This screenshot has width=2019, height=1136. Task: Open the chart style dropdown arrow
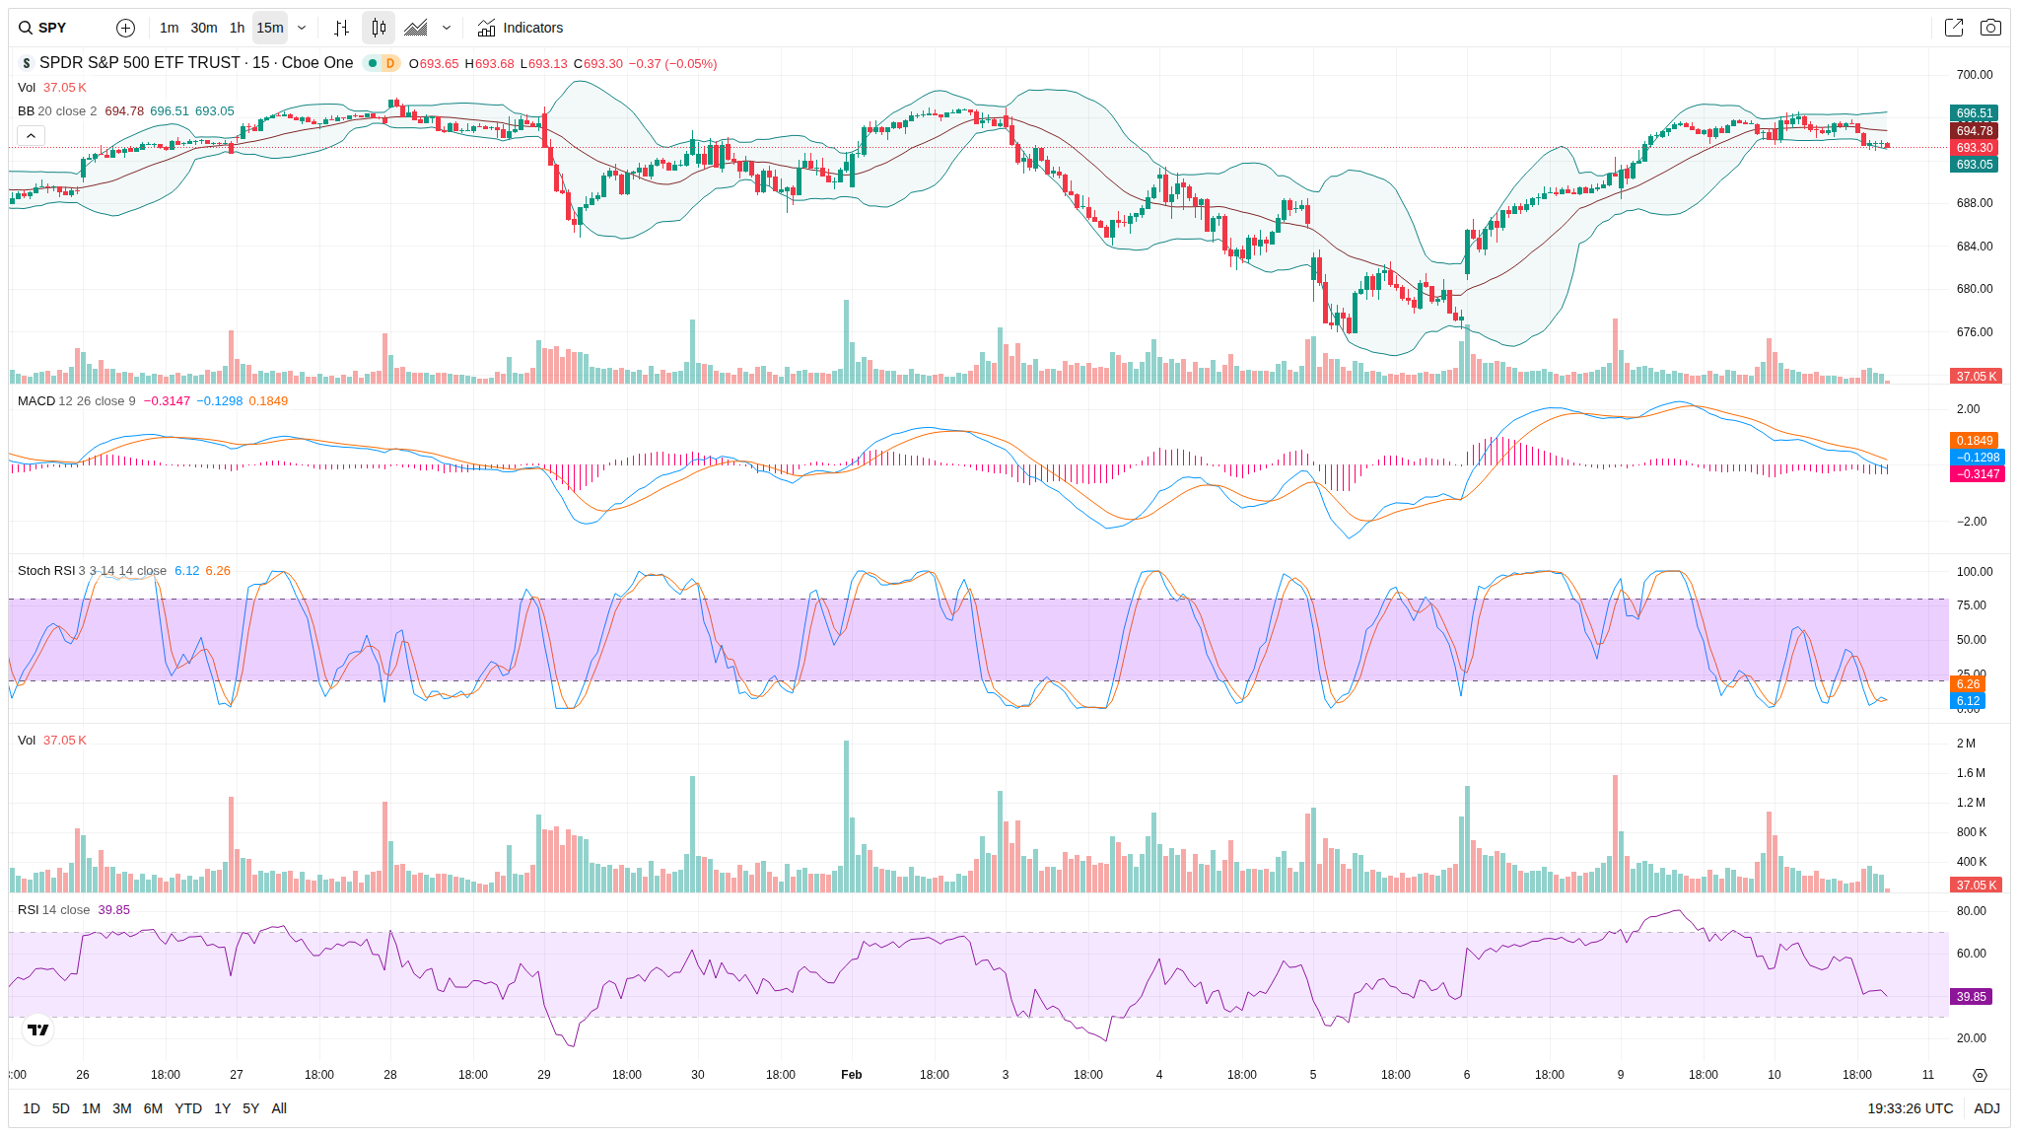tap(447, 28)
